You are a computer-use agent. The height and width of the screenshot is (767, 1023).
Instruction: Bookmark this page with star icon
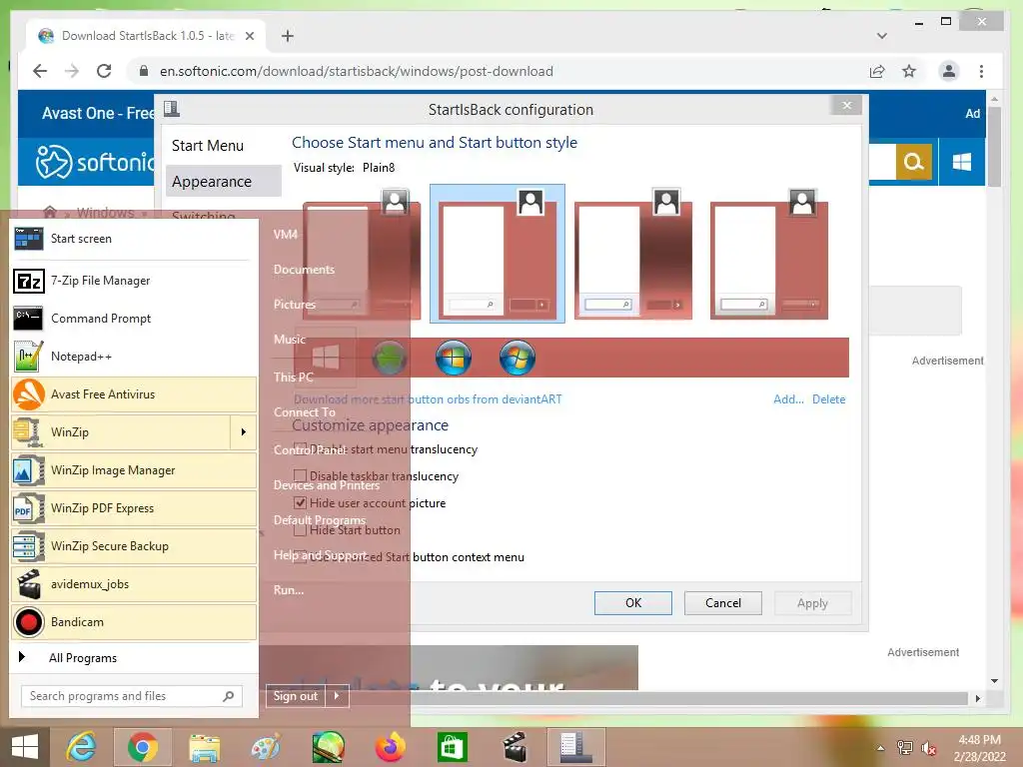pos(909,71)
